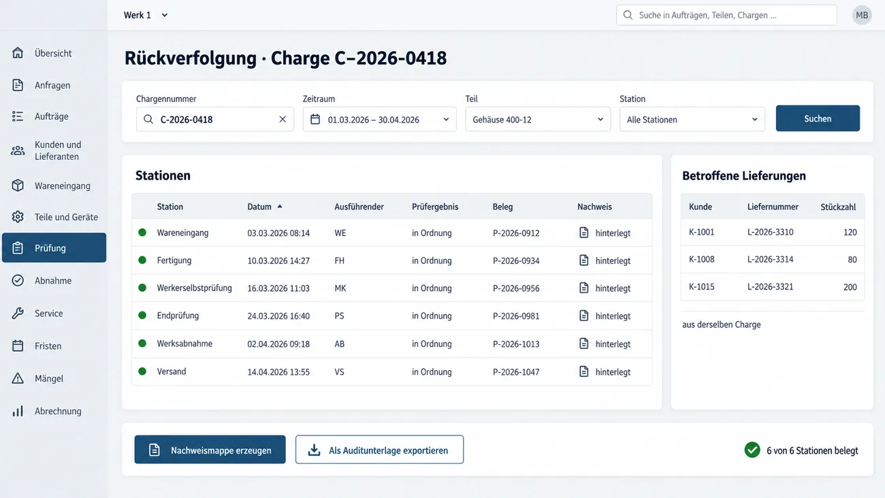This screenshot has width=885, height=498.
Task: Click the Werkerselbstprüfung station name
Action: pyautogui.click(x=194, y=288)
